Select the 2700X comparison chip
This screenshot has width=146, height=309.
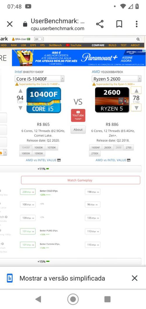[x=95, y=153]
